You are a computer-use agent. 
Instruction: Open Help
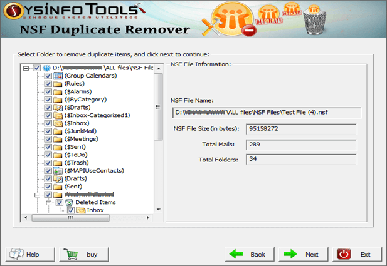coord(30,255)
